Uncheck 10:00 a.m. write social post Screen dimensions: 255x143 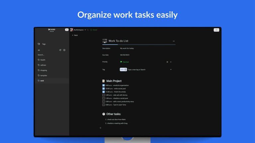[x=104, y=88]
